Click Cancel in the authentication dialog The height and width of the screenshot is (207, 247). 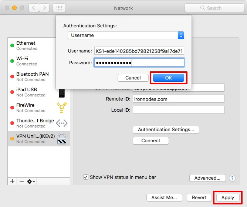133,78
